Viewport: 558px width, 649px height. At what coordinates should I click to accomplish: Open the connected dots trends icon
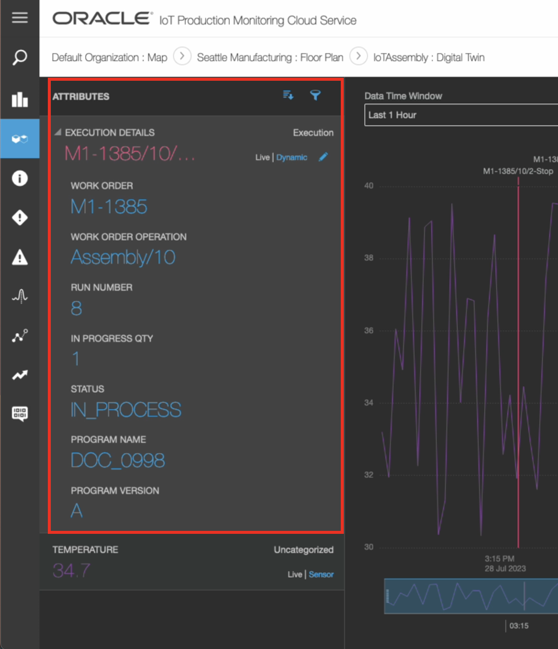19,335
